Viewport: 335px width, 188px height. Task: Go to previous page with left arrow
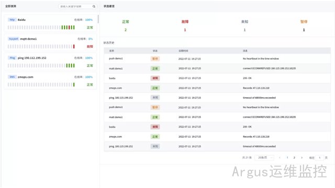click(x=280, y=158)
